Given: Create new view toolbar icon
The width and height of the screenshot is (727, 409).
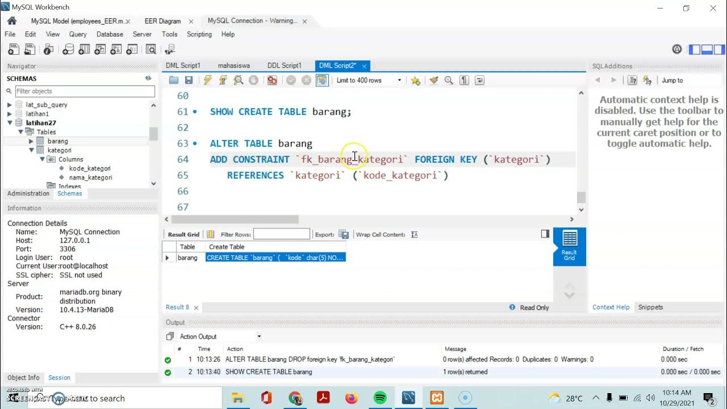Looking at the screenshot, I should tap(101, 49).
